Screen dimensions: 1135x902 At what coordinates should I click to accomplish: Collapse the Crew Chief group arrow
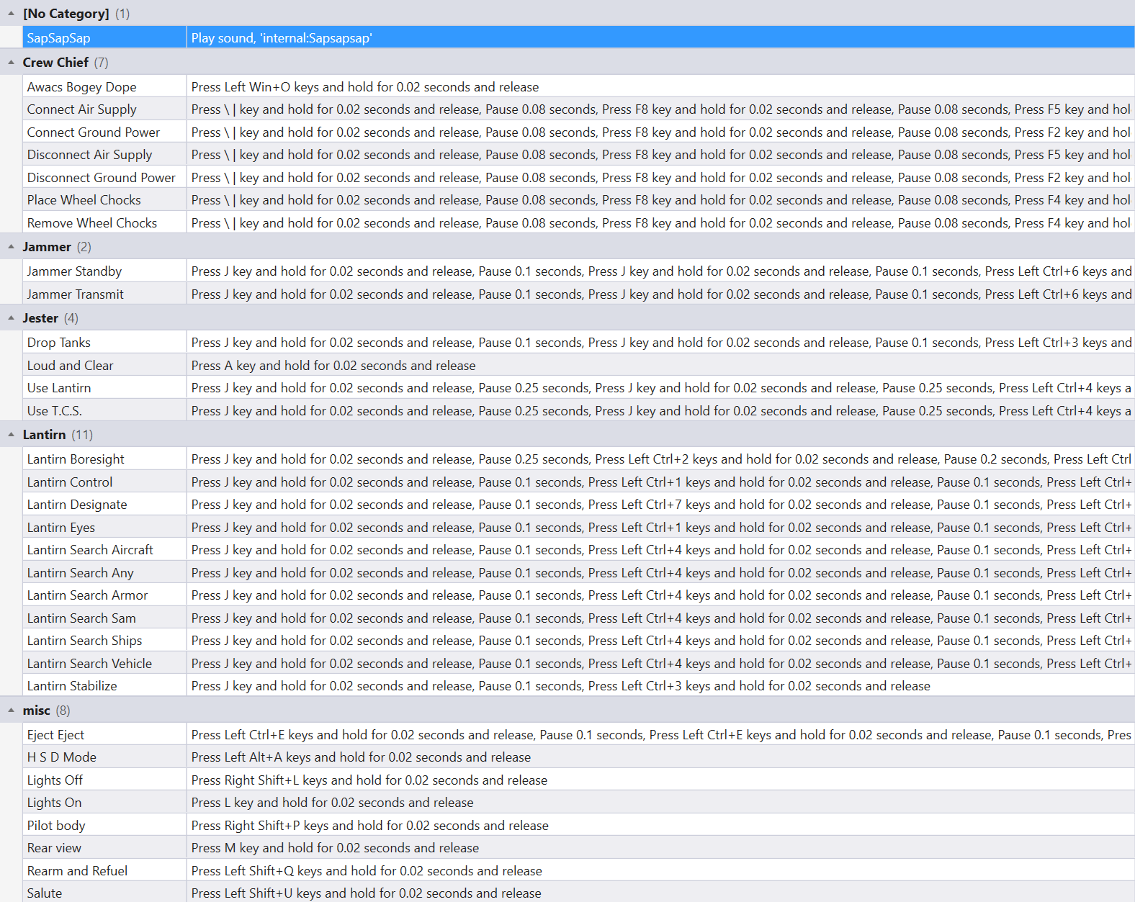(11, 63)
